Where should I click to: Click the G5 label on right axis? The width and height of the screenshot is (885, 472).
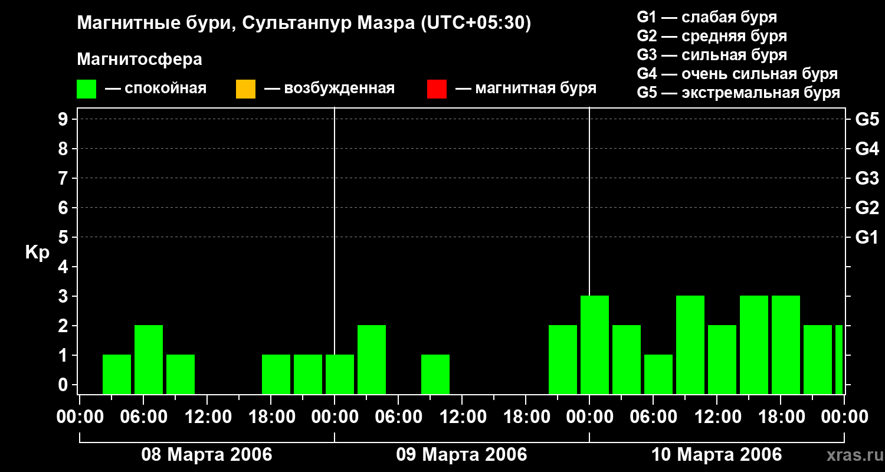pos(867,119)
